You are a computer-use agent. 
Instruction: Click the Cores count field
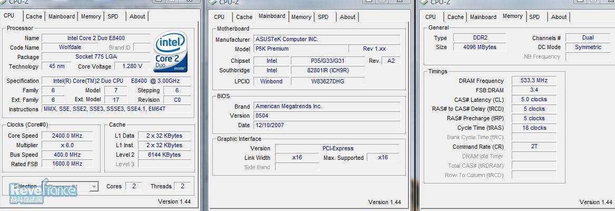[134, 186]
